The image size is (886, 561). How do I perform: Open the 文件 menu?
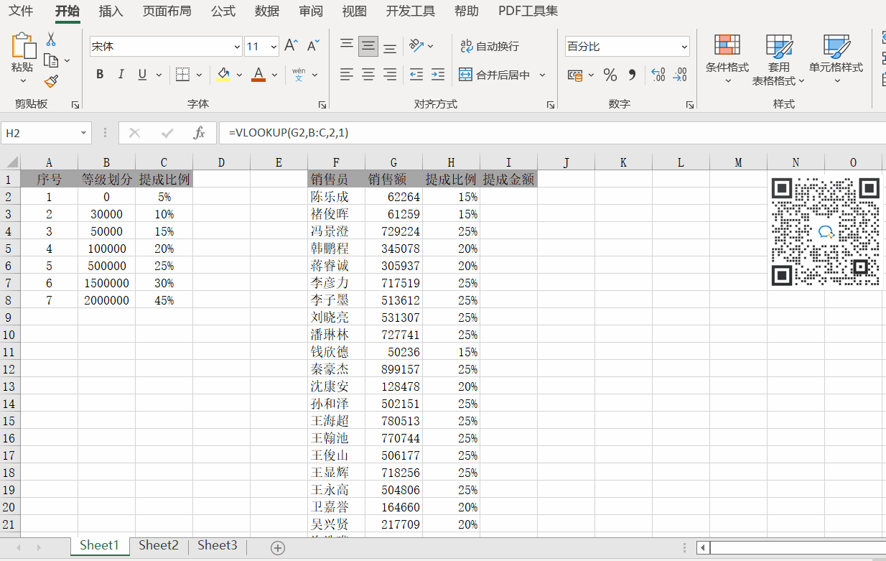pos(21,11)
